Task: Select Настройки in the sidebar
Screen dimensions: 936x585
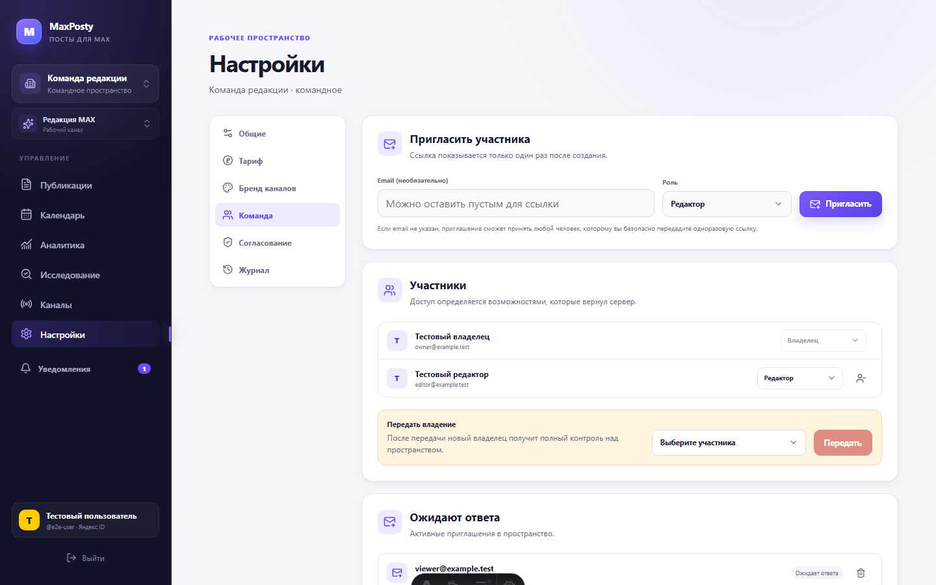Action: [85, 334]
